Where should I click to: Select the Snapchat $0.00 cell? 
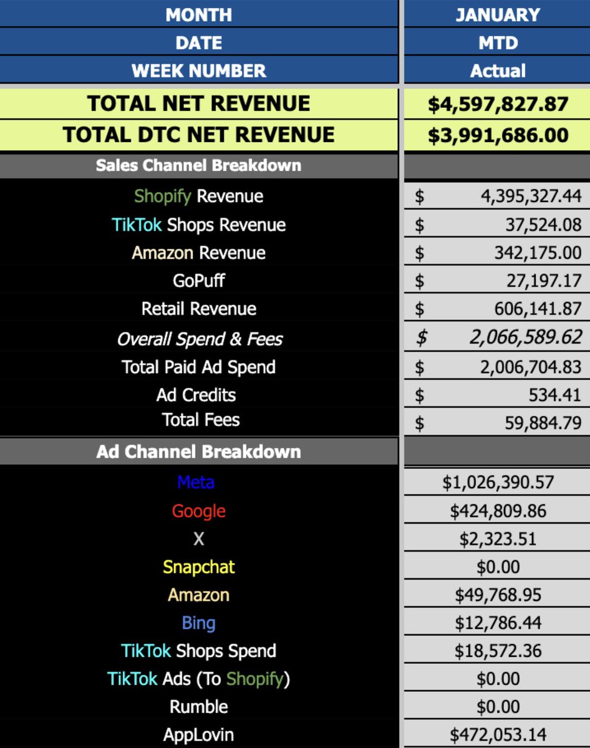coord(497,567)
